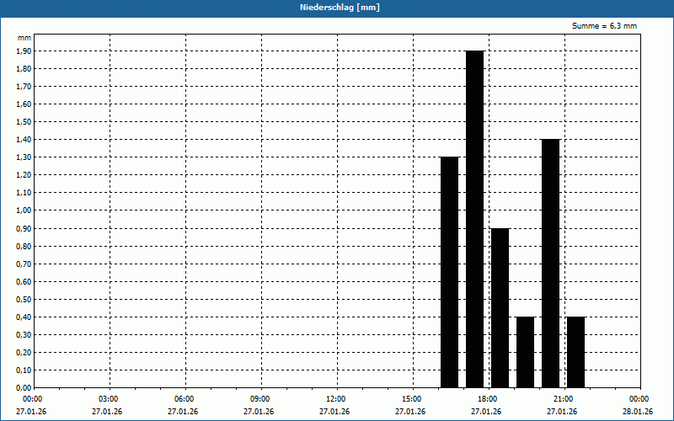
Task: Click the 'Niederschlag [mm]' chart title
Action: coord(340,8)
